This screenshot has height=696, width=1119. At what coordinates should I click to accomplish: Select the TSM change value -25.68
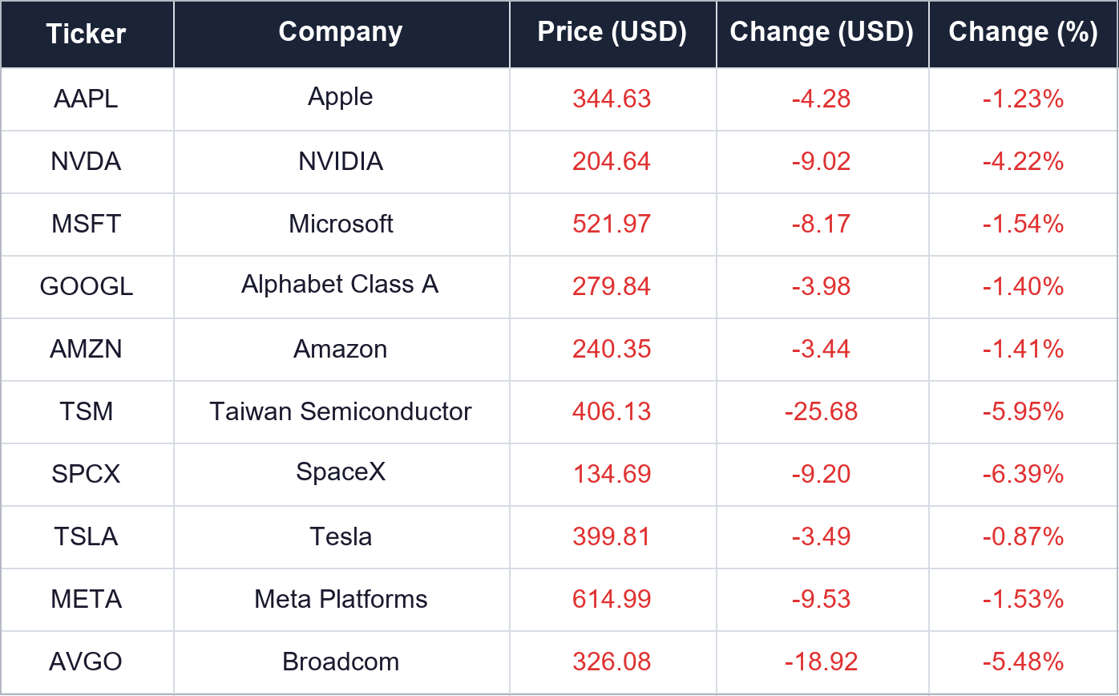point(822,411)
